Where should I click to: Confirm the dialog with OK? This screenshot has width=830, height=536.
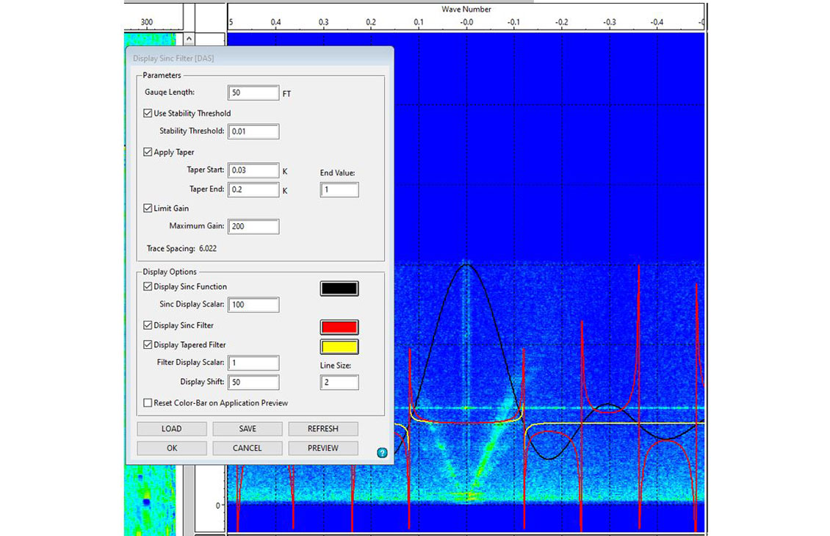point(172,448)
